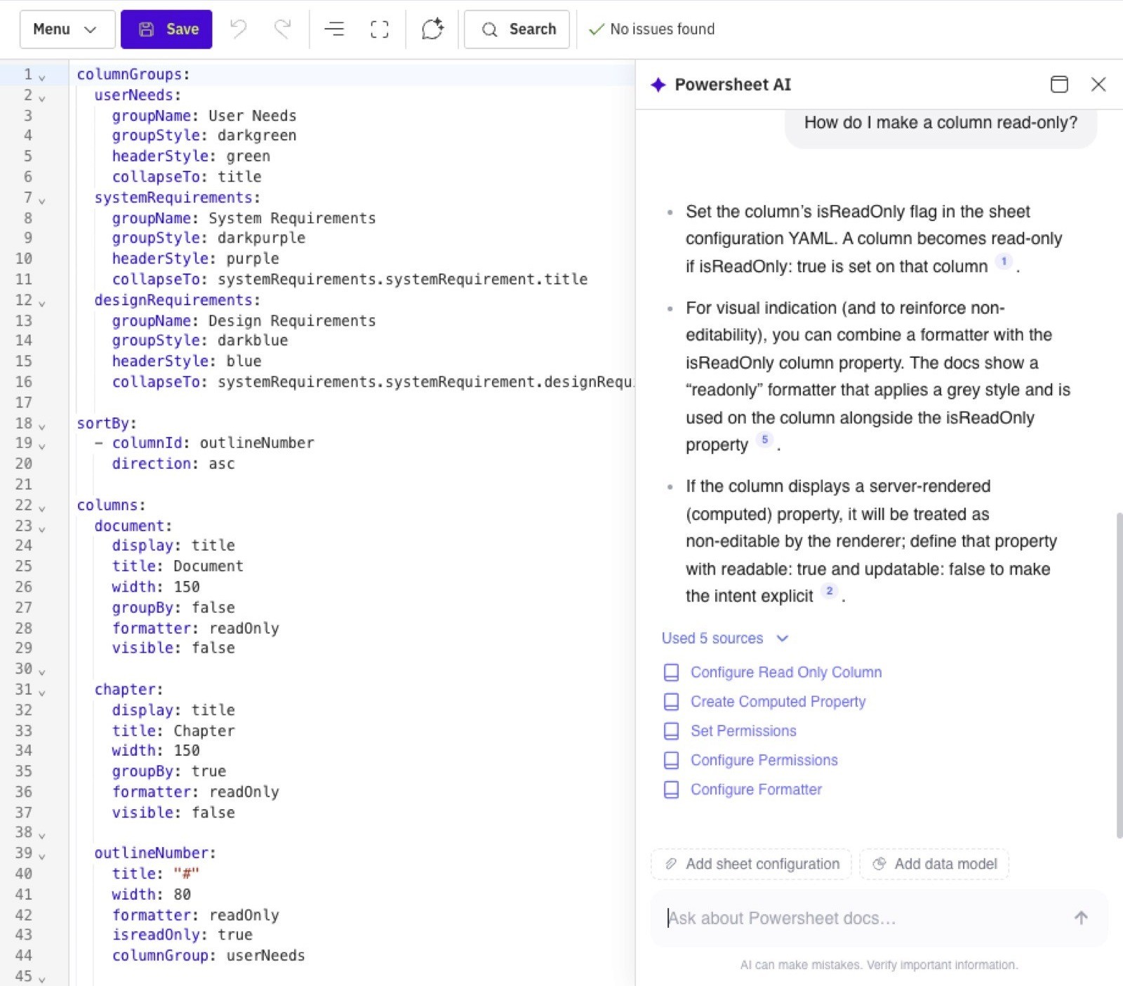Open citation 1 reference badge
The width and height of the screenshot is (1123, 986).
pyautogui.click(x=1004, y=261)
